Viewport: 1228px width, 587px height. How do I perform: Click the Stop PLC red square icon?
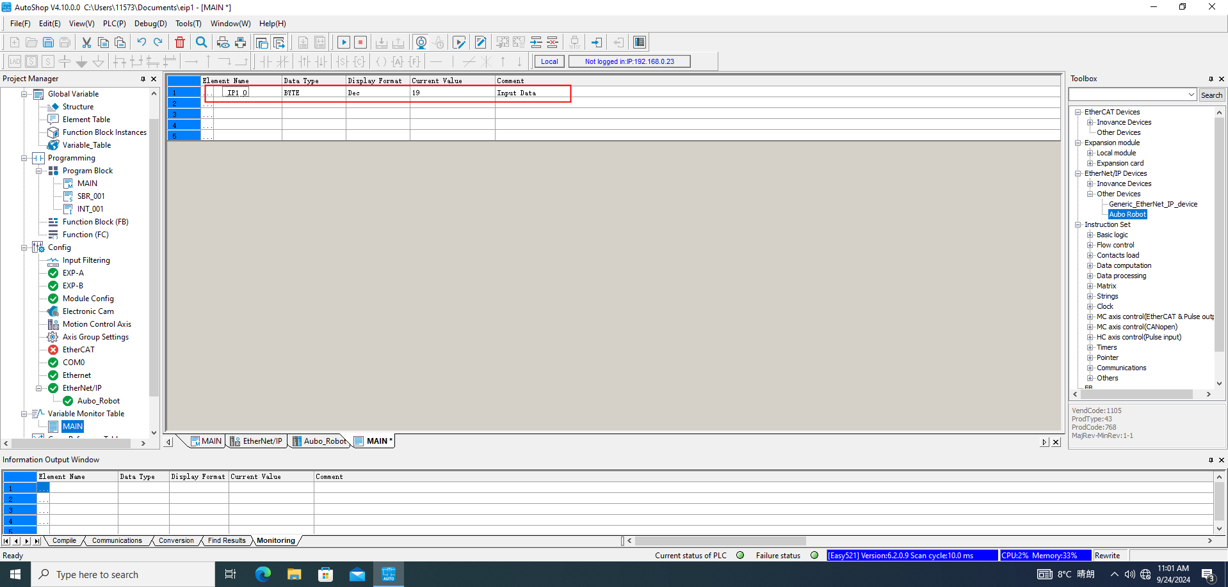[360, 42]
